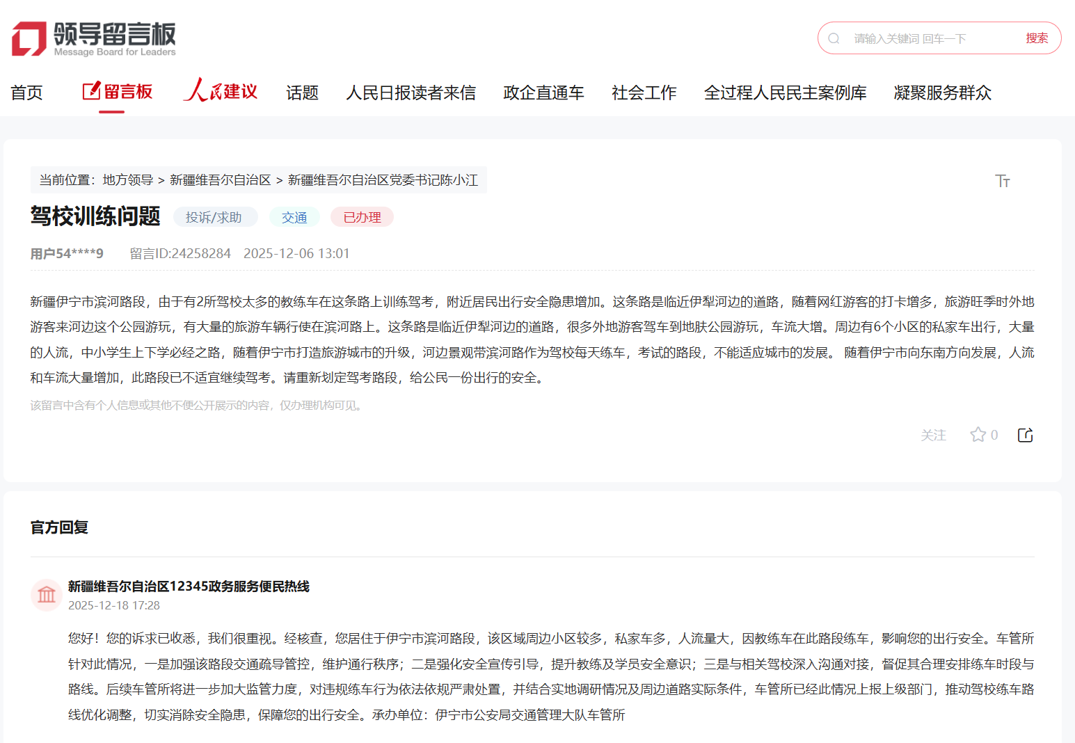Click the 新疆维吾尔自治区 breadcrumb link
The image size is (1075, 743).
point(220,180)
